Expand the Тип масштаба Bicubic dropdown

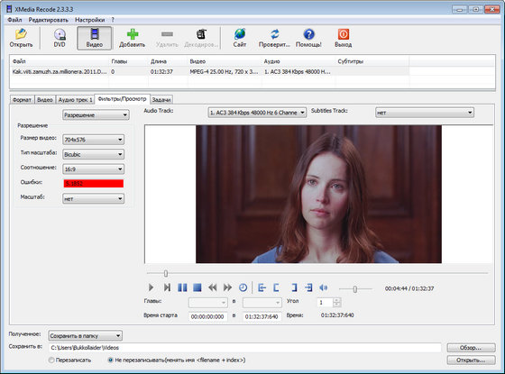coord(93,154)
